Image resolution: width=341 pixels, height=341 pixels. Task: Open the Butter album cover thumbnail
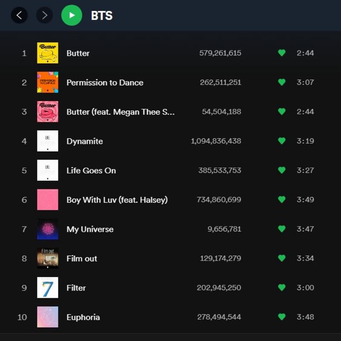tap(48, 53)
